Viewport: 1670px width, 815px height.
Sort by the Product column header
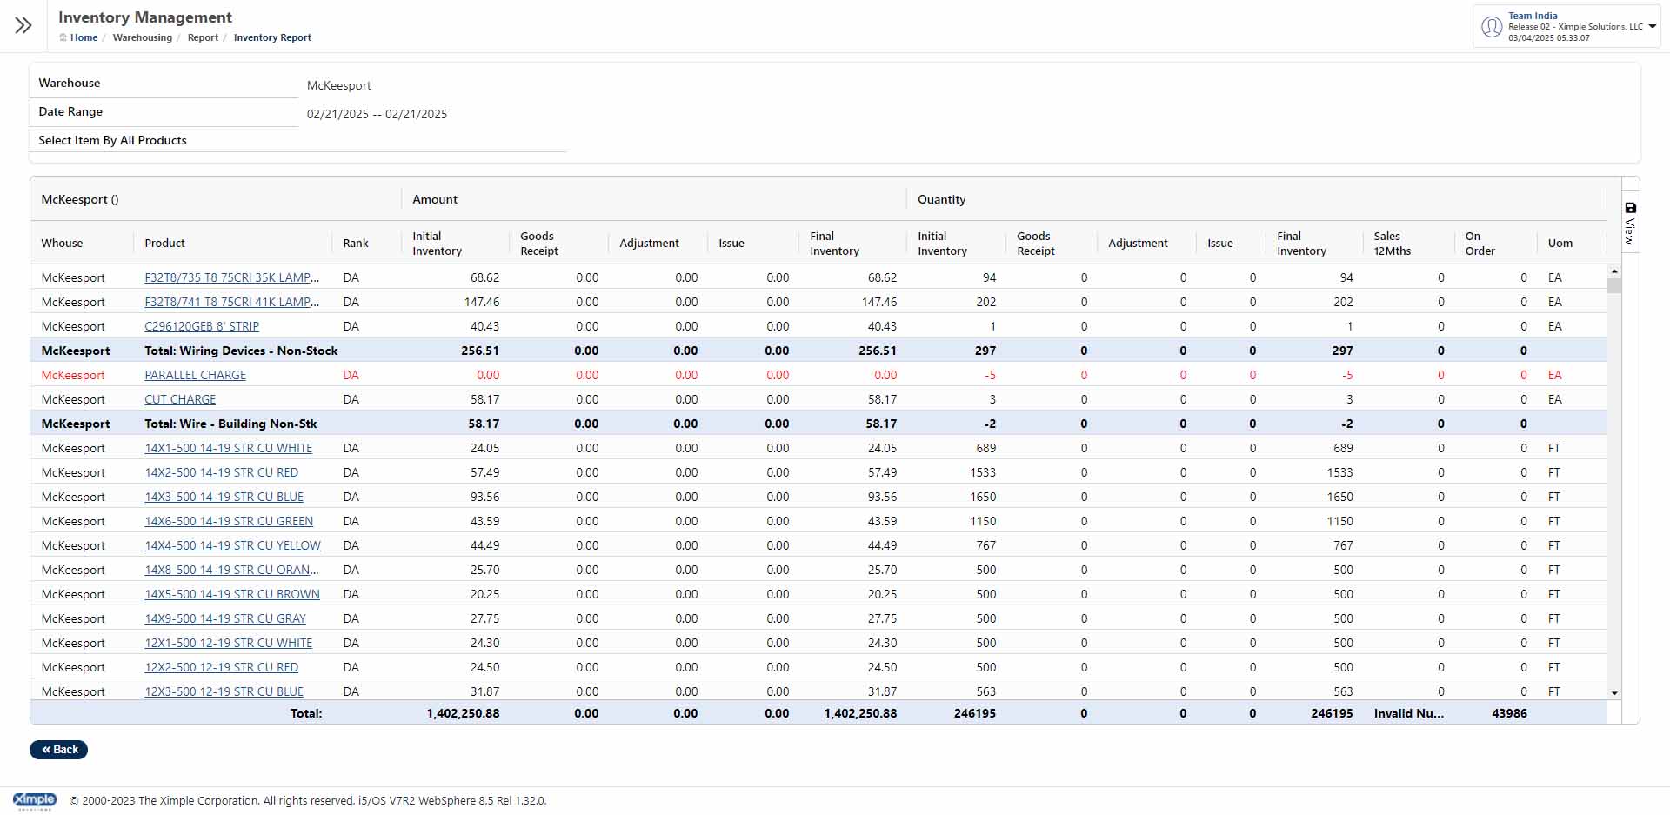click(x=164, y=244)
